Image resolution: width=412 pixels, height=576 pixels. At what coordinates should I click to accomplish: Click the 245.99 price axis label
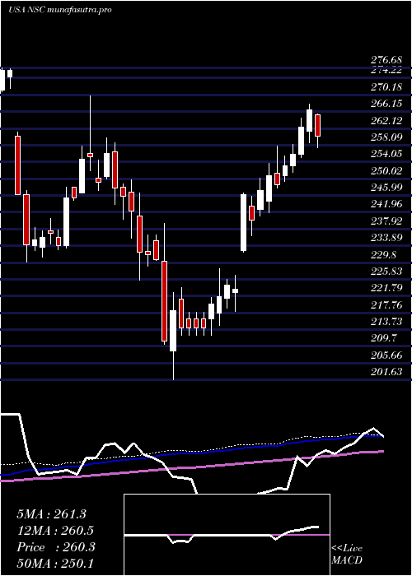(x=386, y=188)
